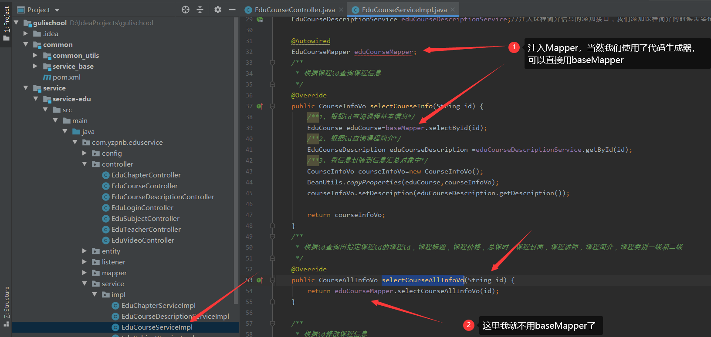This screenshot has width=711, height=337.
Task: Hide the Project panel with minus icon
Action: coord(232,10)
